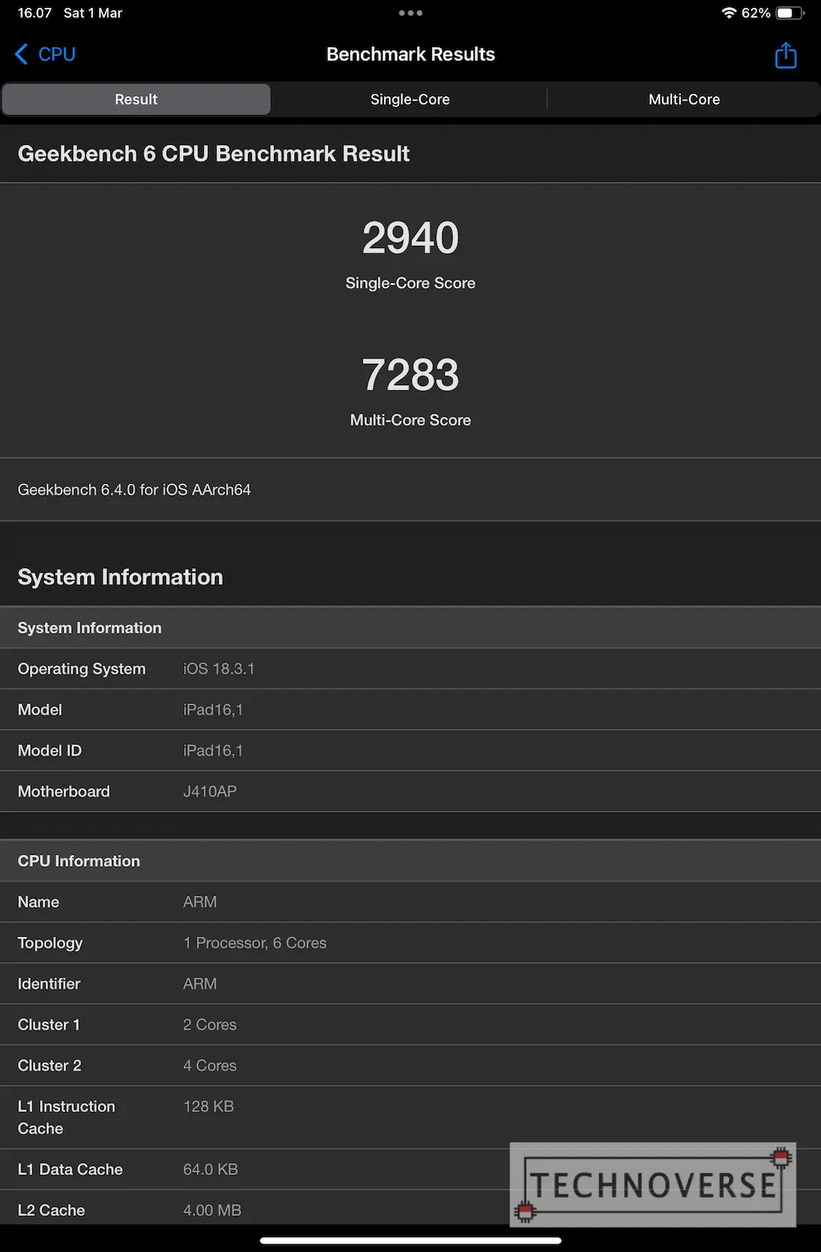
Task: Tap the home indicator bar at bottom
Action: pos(410,1240)
